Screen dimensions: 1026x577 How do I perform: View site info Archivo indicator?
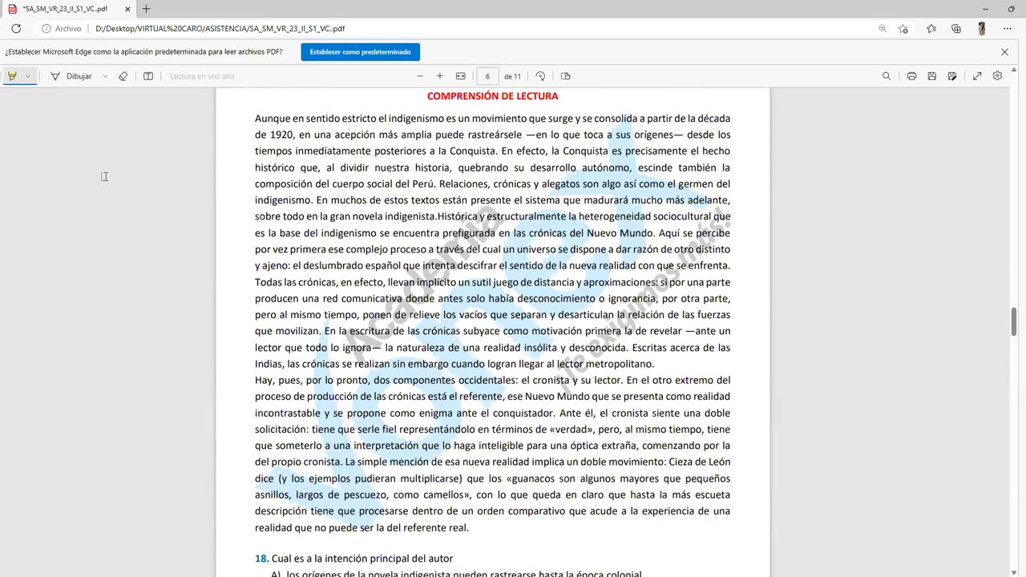(62, 28)
